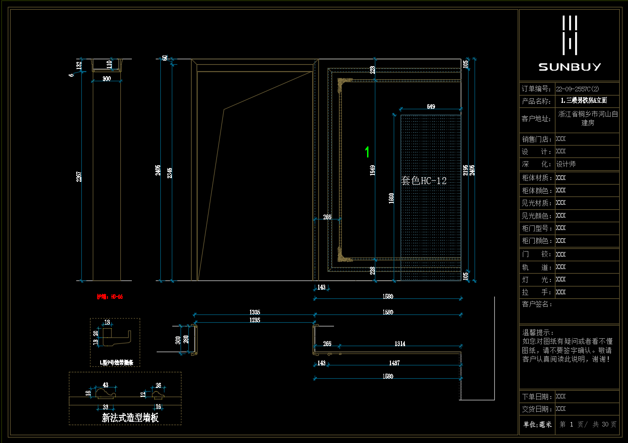Click the 43-wide wall panel molding profile
The width and height of the screenshot is (628, 443).
point(106,393)
